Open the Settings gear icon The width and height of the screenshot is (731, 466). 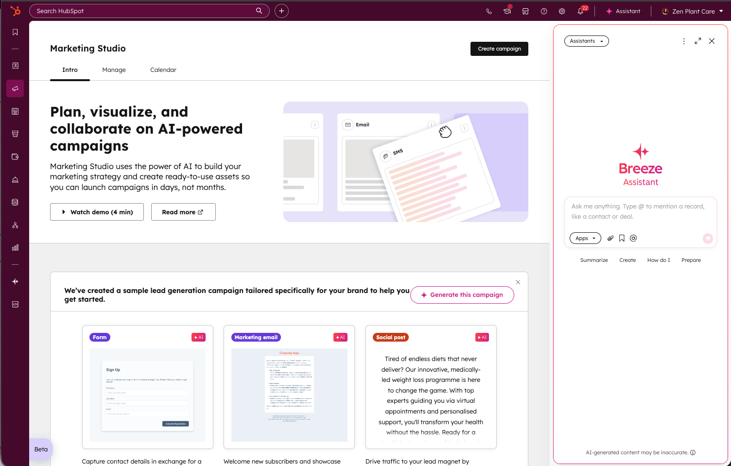click(x=562, y=11)
